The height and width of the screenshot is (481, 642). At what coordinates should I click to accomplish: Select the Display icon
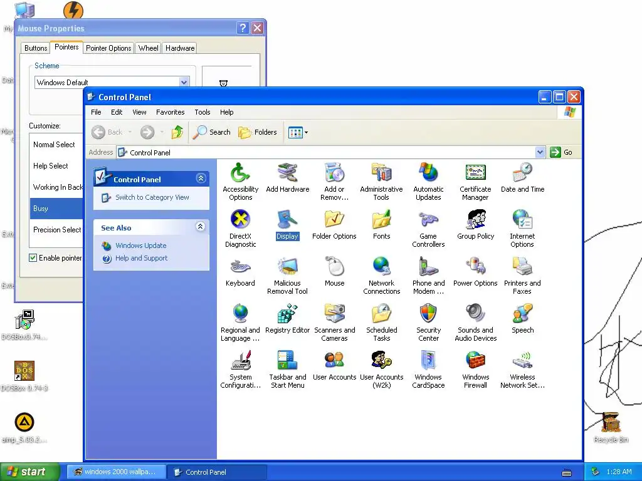287,225
